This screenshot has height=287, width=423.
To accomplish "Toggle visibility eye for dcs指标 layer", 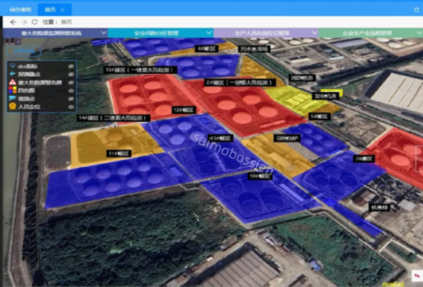I will 71,66.
